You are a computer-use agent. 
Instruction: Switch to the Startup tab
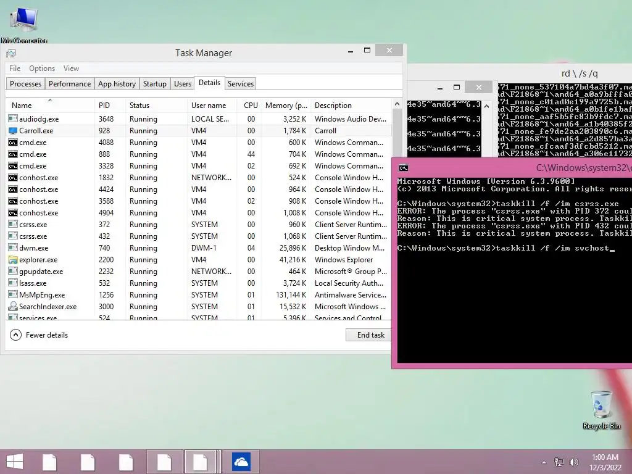155,83
